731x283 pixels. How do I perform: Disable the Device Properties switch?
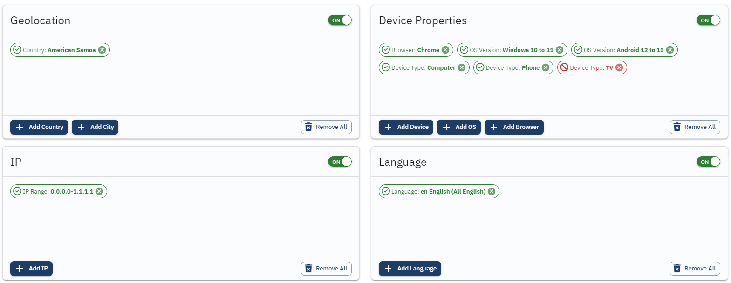pos(708,20)
